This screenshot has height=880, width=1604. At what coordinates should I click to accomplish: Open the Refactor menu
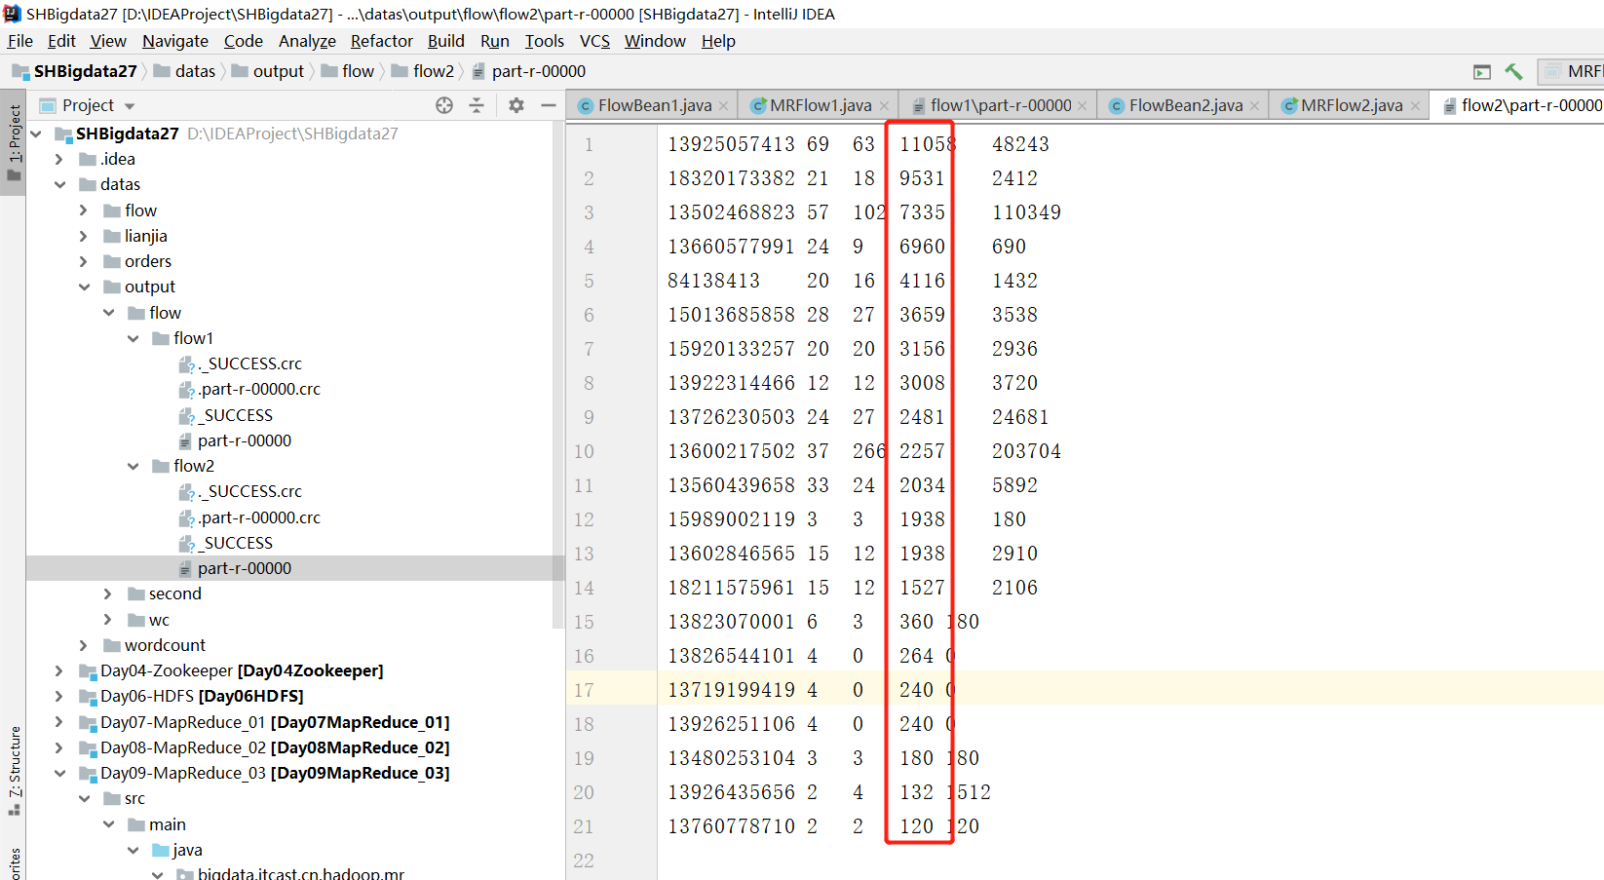tap(382, 41)
